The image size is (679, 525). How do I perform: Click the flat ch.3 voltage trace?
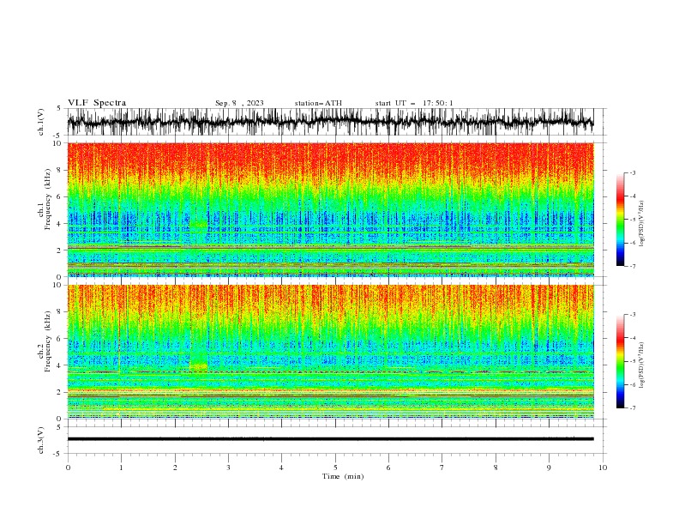coord(330,439)
